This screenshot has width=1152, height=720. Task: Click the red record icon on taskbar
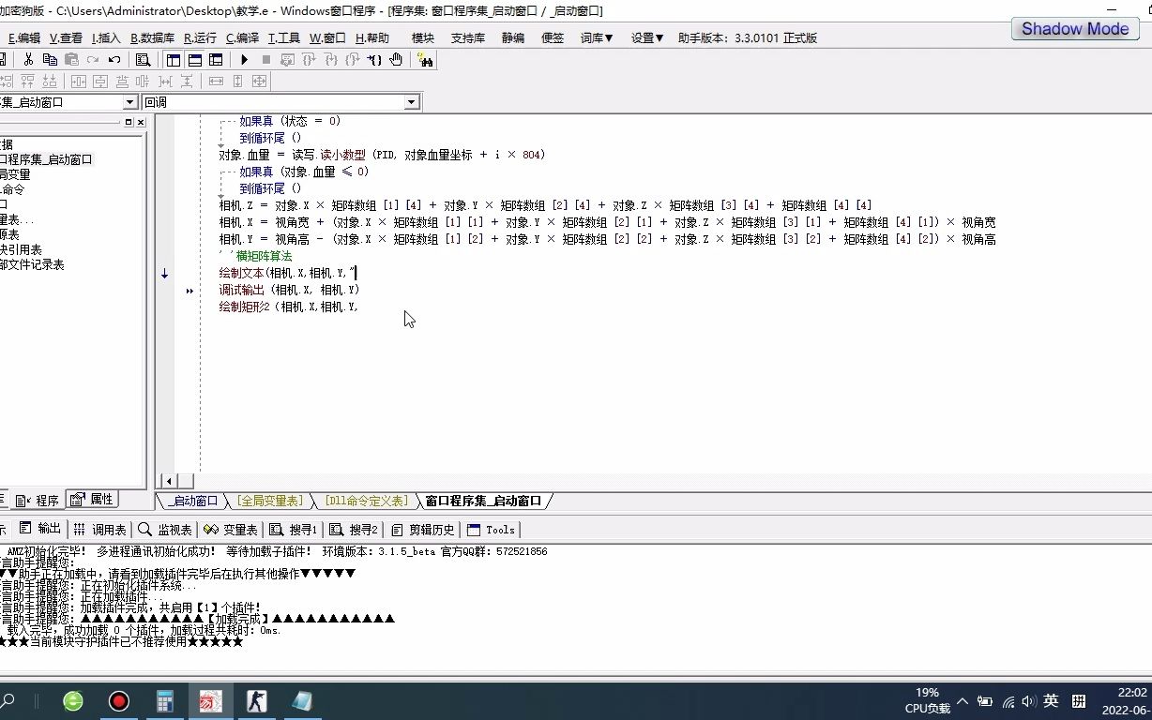(119, 701)
